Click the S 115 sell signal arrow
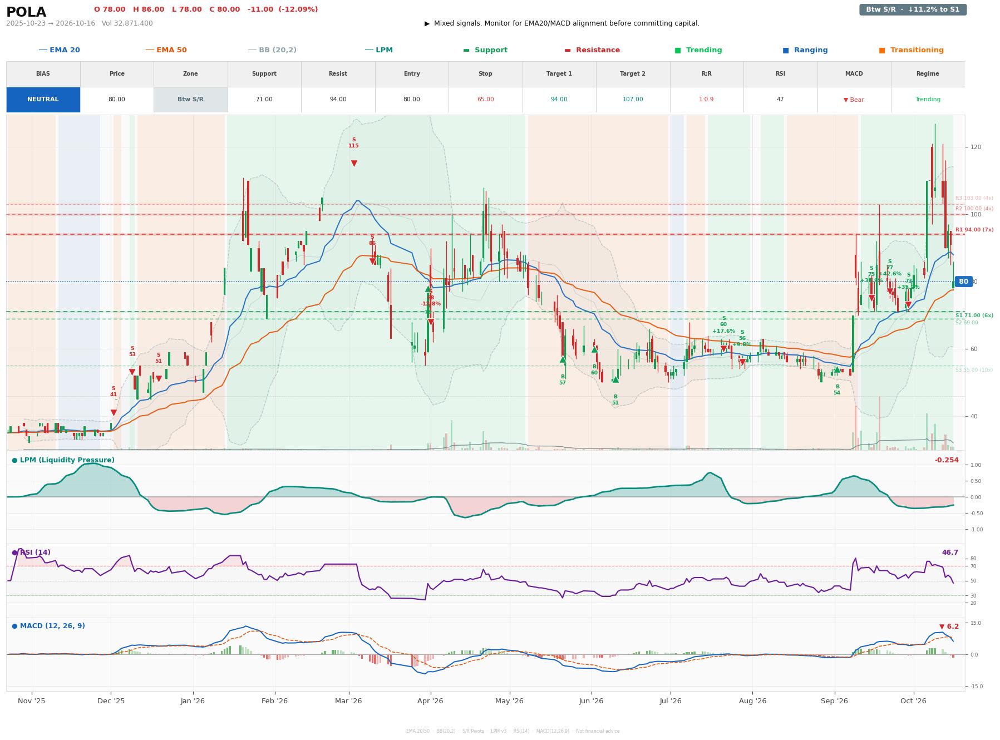Screen dimensions: 1000x740 coord(354,164)
